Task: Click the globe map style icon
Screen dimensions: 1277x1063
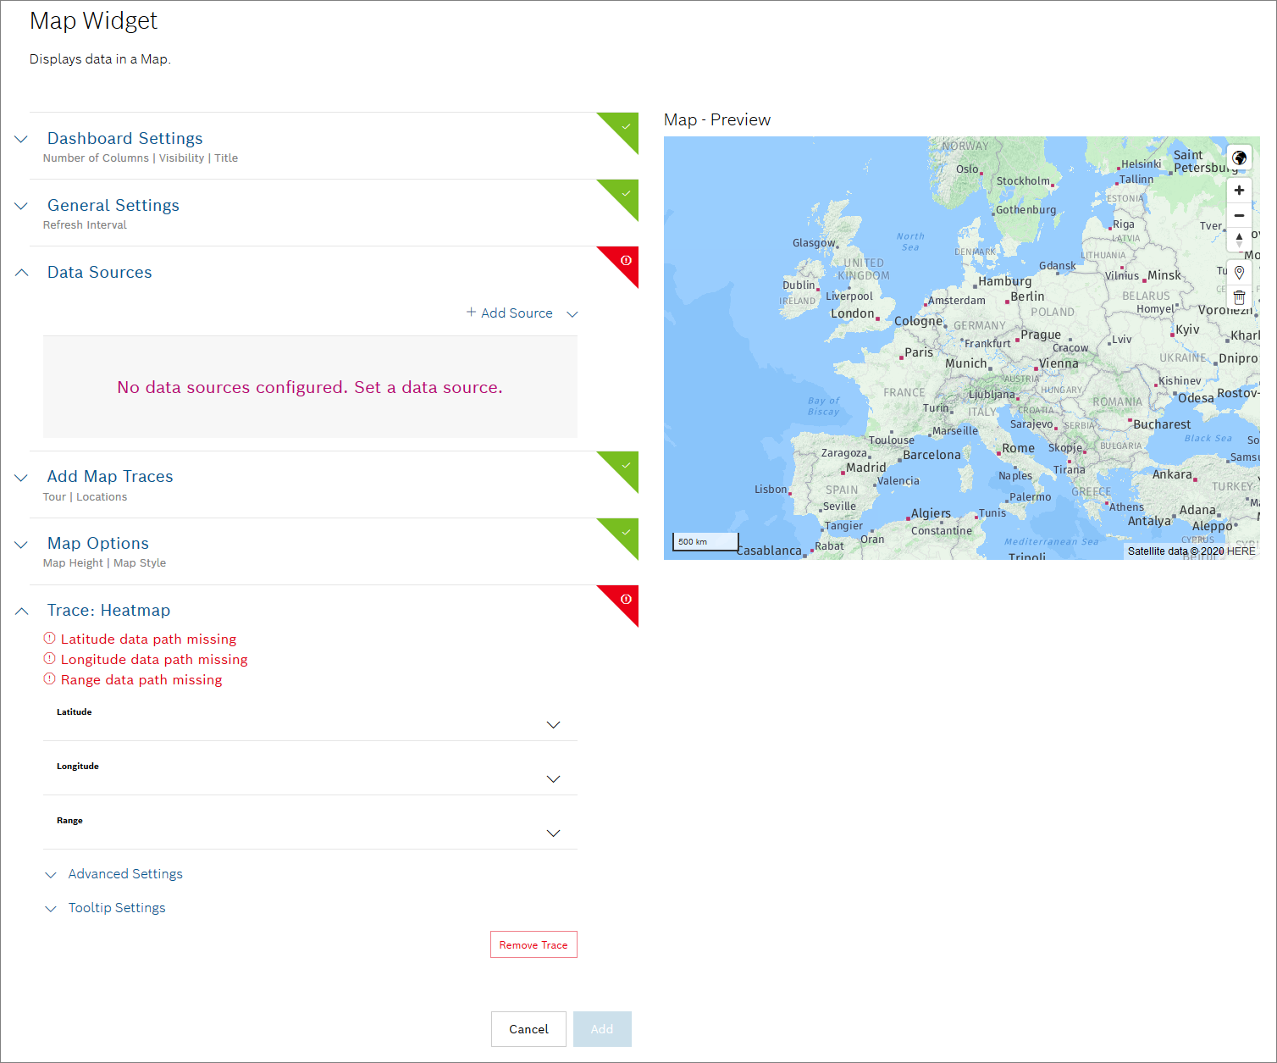Action: [x=1239, y=158]
